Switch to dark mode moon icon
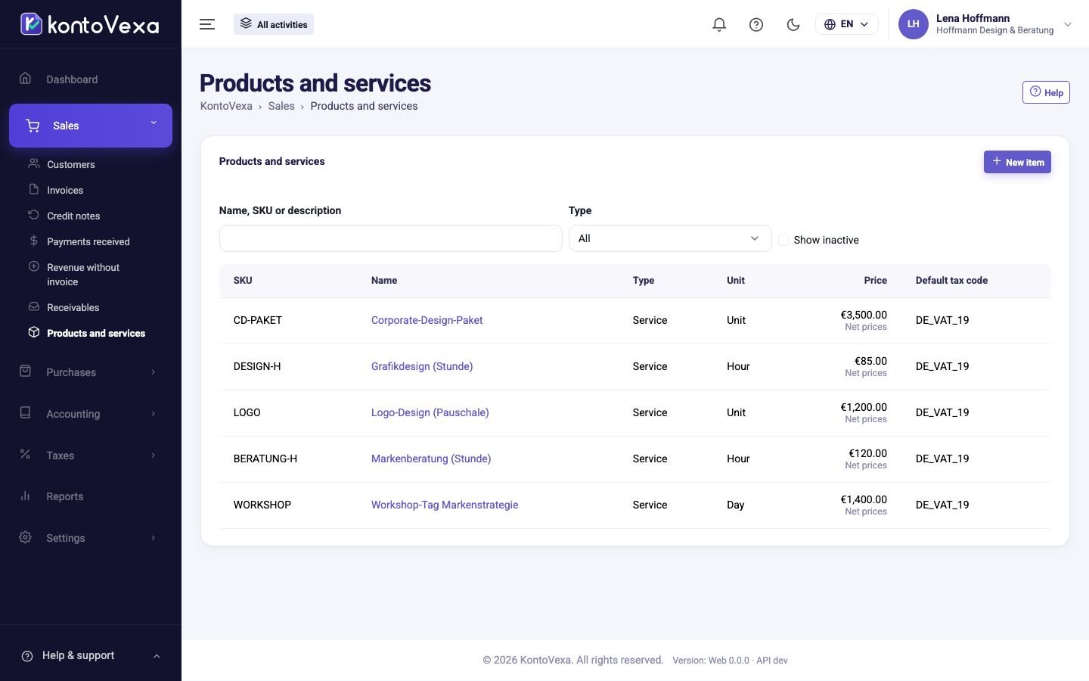 click(793, 24)
